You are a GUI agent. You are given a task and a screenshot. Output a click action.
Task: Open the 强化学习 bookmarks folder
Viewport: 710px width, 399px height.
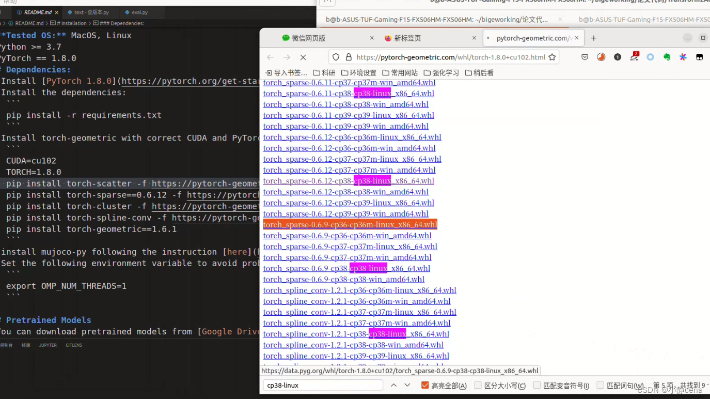pos(441,73)
